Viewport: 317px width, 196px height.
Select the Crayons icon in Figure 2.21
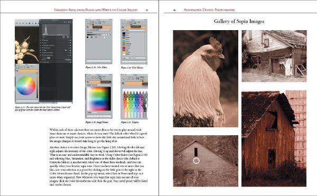point(142,78)
